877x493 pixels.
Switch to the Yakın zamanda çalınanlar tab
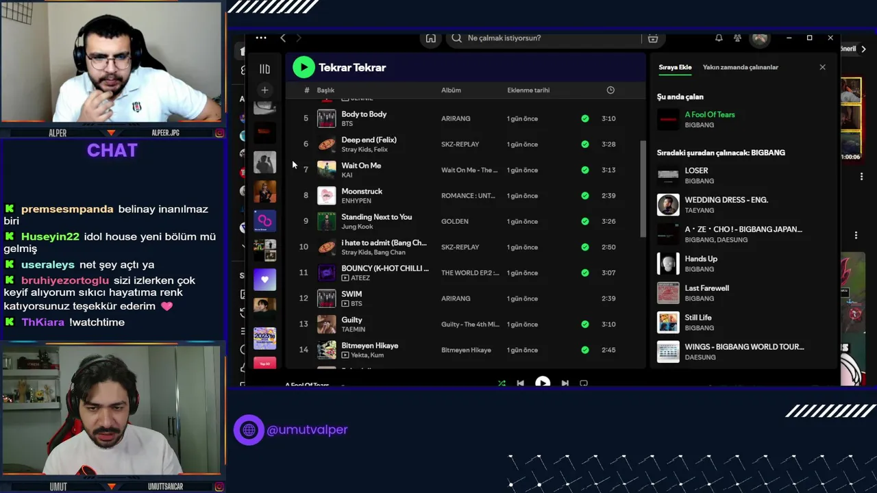tap(740, 67)
